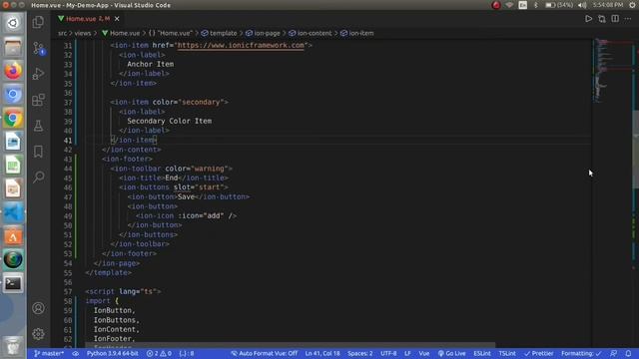Click the Vue language mode
The image size is (639, 359).
point(423,353)
